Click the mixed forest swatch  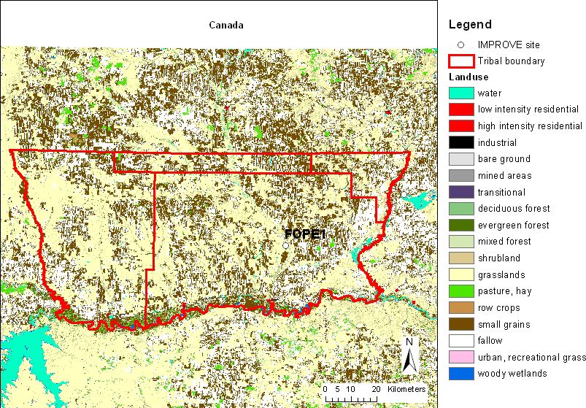coord(461,242)
